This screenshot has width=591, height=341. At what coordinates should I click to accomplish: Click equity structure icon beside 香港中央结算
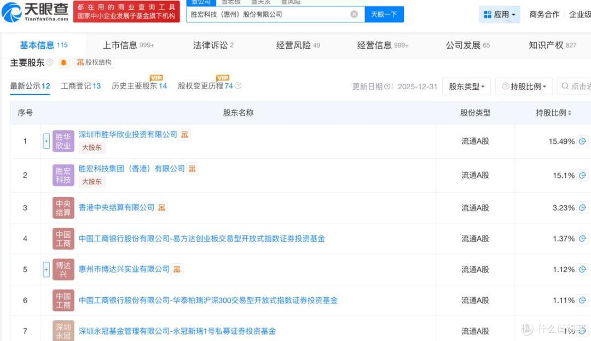[x=161, y=207]
